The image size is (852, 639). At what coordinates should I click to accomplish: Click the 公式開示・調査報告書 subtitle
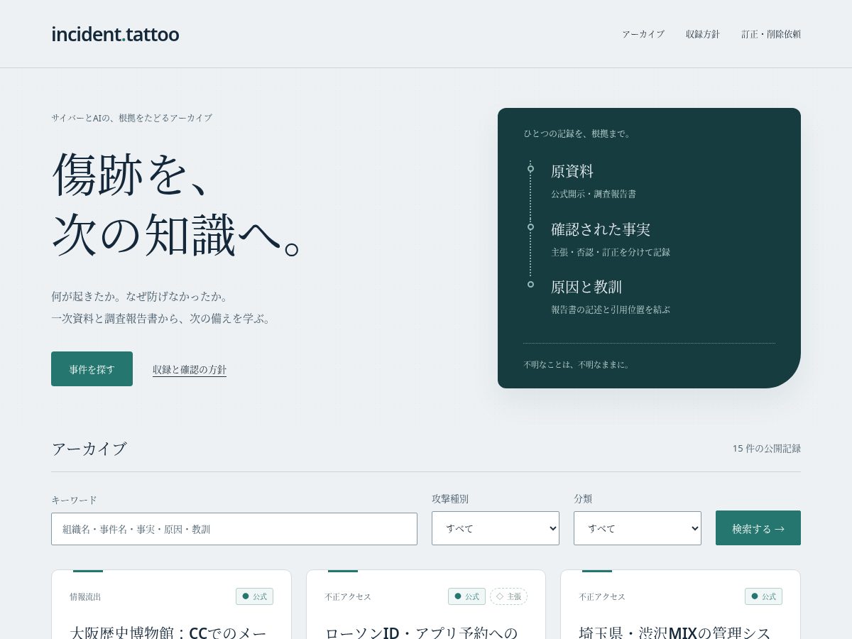594,194
